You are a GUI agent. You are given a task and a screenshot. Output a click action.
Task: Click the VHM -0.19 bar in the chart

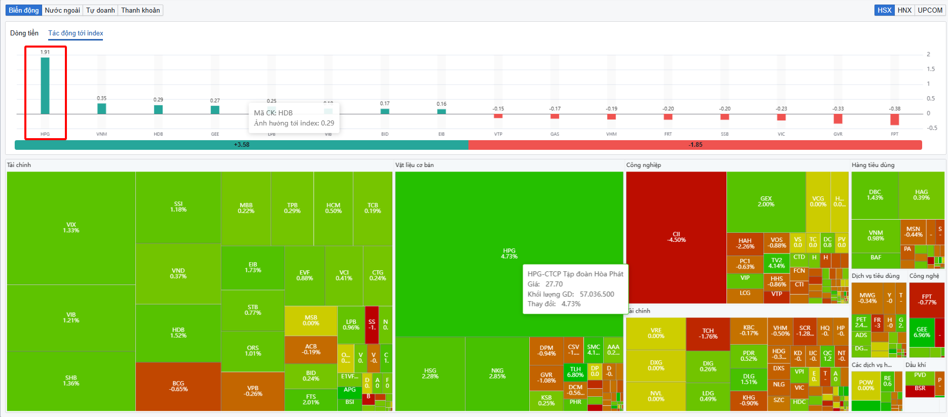611,116
